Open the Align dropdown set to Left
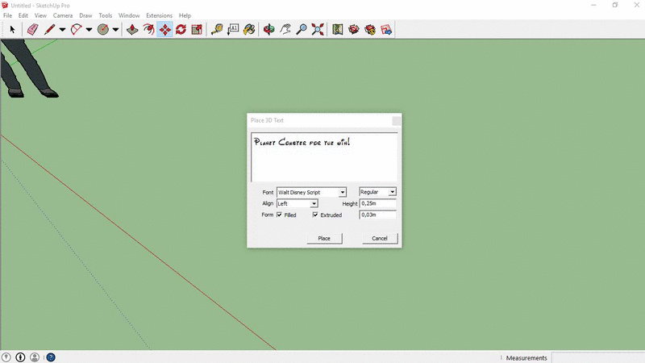This screenshot has width=645, height=363. [298, 203]
